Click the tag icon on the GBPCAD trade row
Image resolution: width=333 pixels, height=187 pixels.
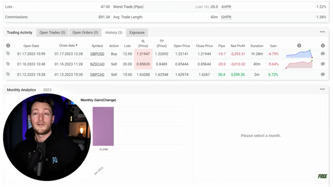8,74
